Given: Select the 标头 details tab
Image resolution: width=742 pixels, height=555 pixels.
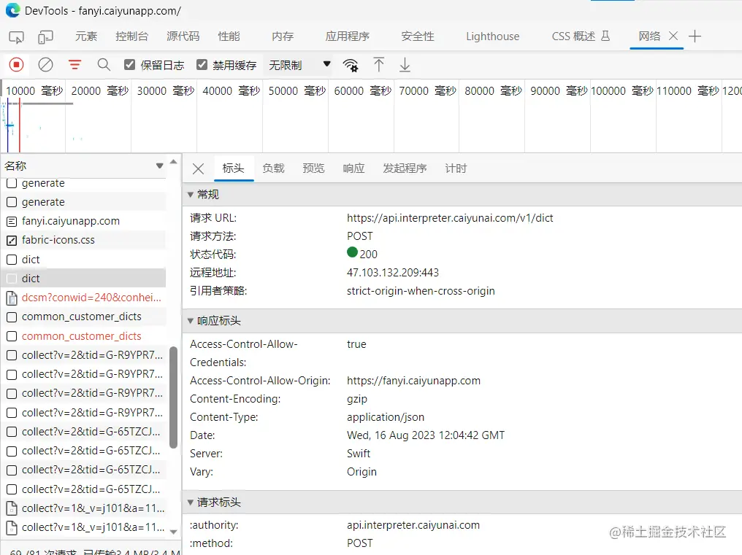Looking at the screenshot, I should [233, 168].
